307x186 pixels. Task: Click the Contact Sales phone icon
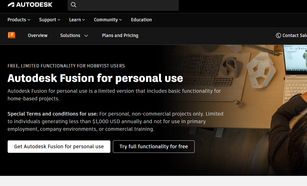(x=278, y=35)
